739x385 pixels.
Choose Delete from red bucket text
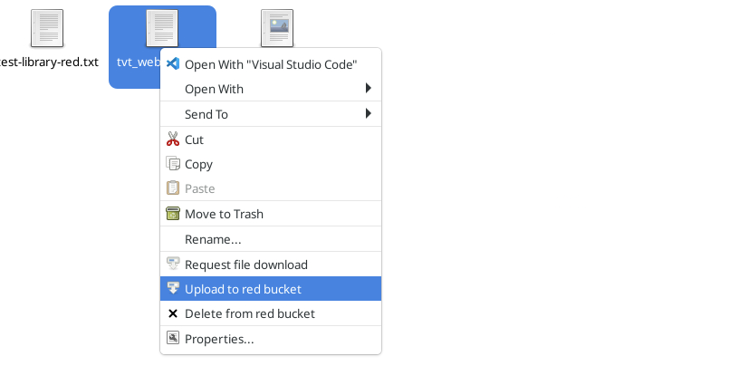[x=250, y=313]
